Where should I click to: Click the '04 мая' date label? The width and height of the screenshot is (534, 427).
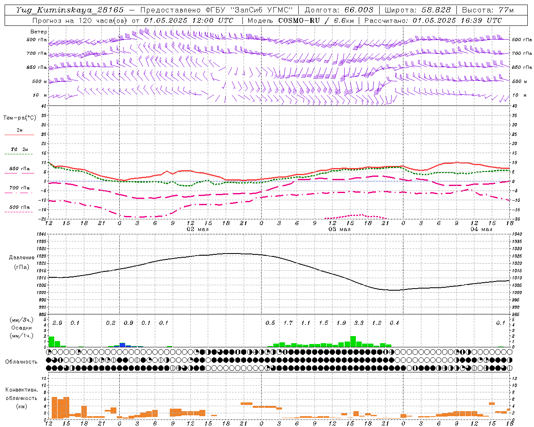pos(481,229)
